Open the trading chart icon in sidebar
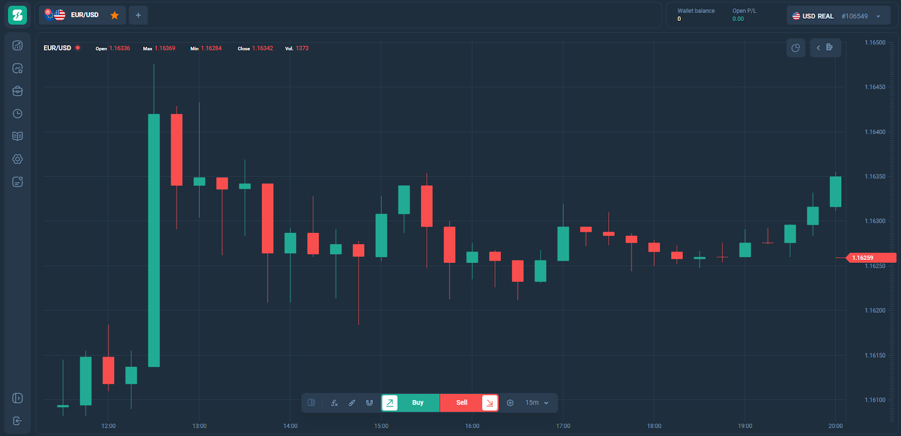 click(x=17, y=46)
